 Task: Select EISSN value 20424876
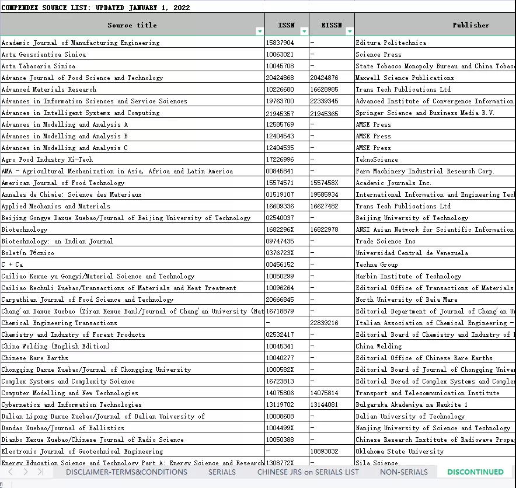[332, 78]
